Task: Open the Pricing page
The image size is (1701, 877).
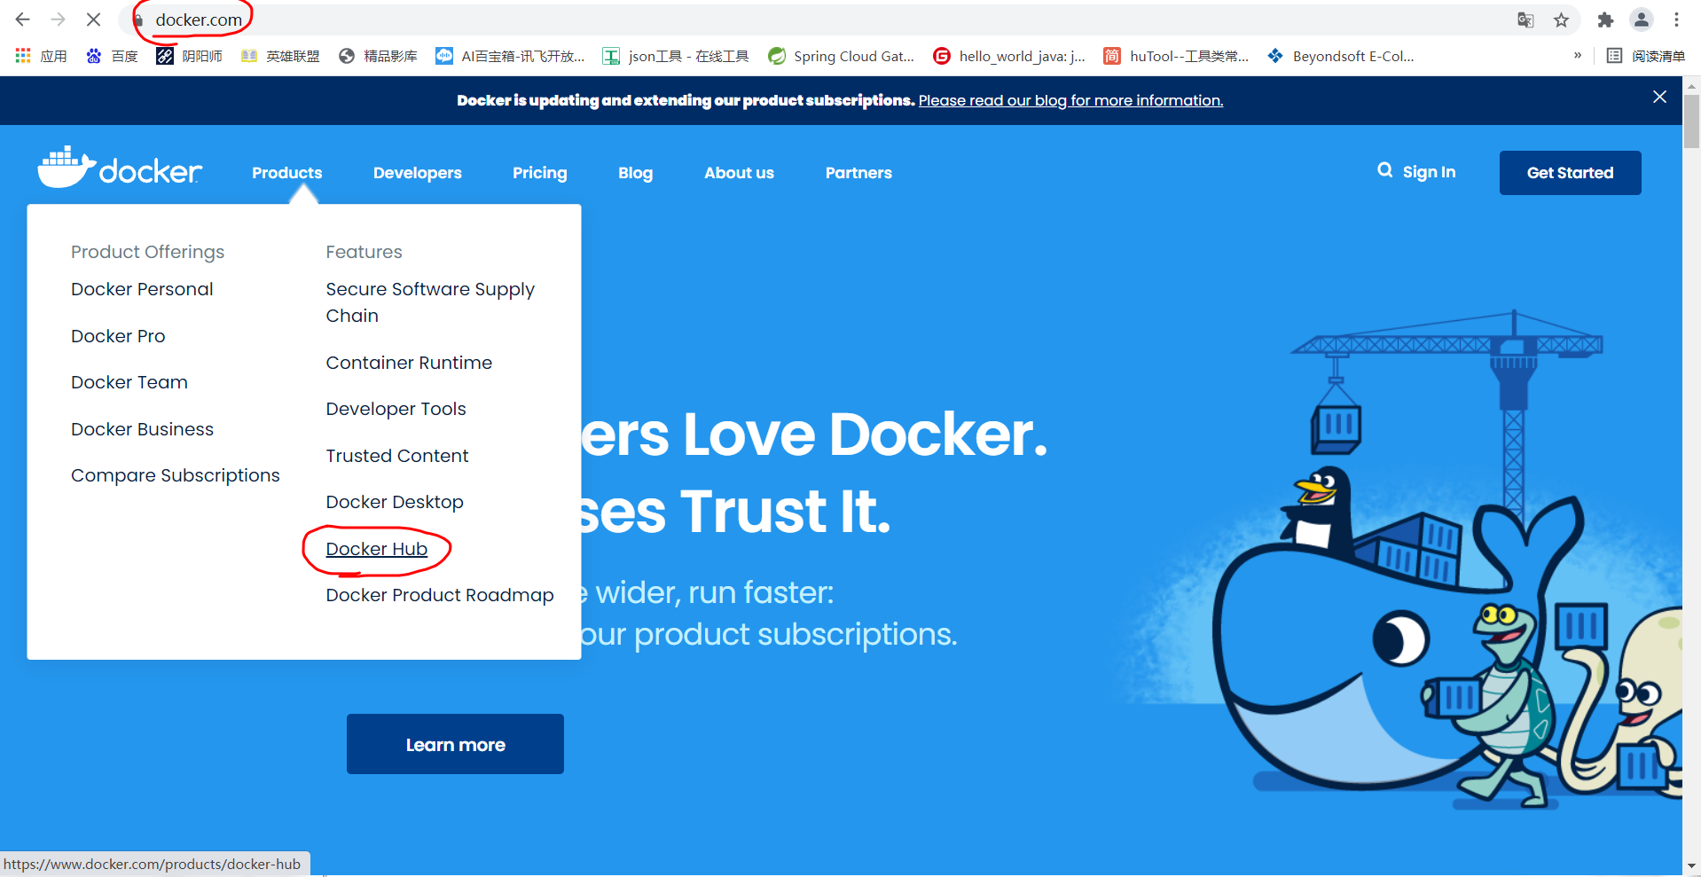Action: click(539, 173)
